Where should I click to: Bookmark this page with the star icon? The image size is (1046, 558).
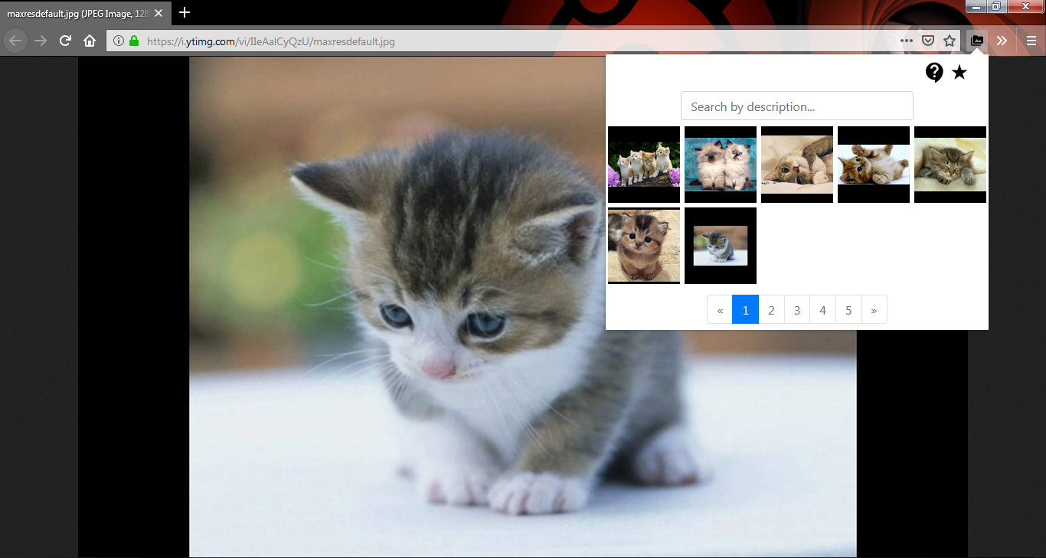(950, 41)
